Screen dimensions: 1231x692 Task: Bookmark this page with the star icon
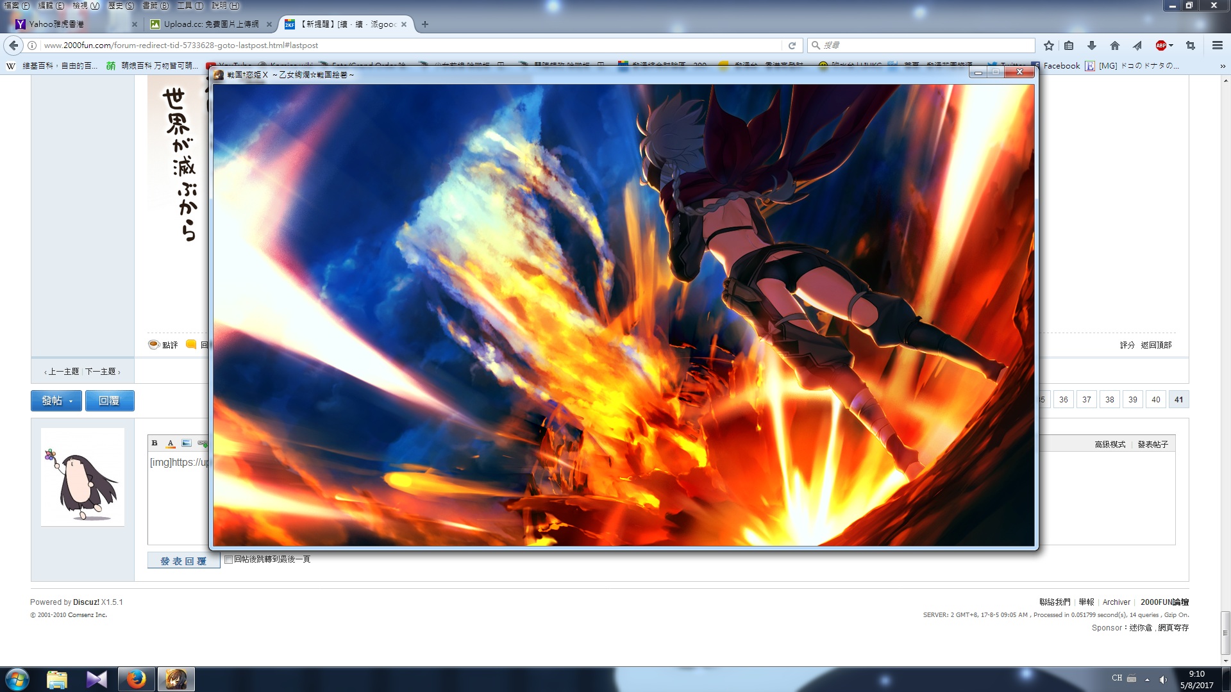tap(1048, 45)
